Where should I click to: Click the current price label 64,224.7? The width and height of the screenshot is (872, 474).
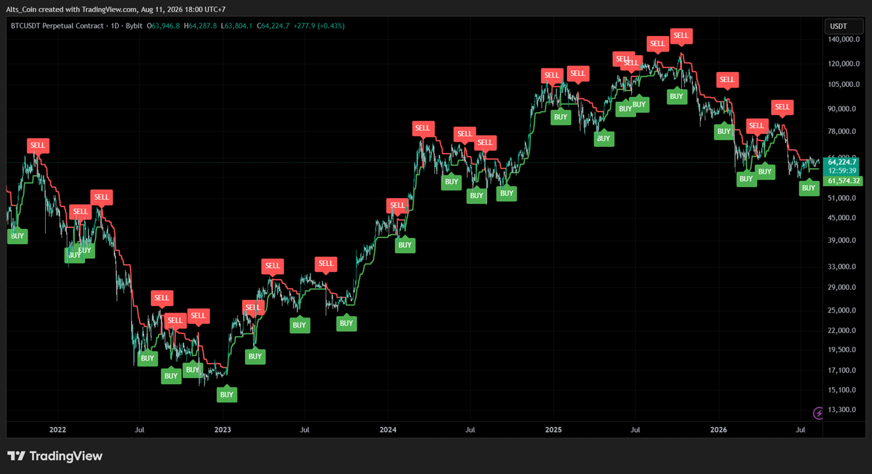pyautogui.click(x=842, y=162)
